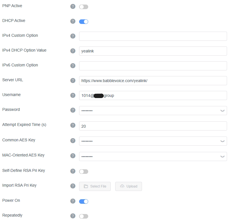Focus the IPv4 Custom Option field
Screen dimensions: 239x224
click(153, 36)
